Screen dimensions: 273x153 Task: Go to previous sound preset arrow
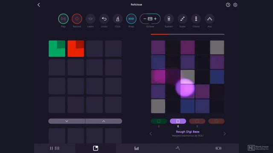click(151, 134)
